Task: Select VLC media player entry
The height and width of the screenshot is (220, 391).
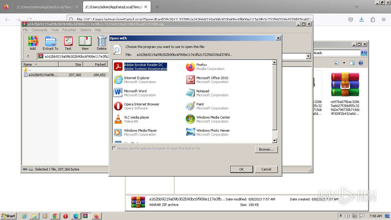Action: [131, 119]
